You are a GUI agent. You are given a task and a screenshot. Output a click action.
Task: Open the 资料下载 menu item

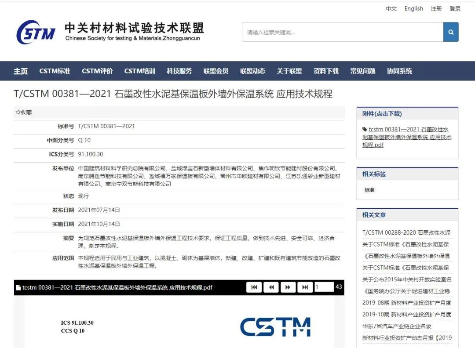[326, 71]
